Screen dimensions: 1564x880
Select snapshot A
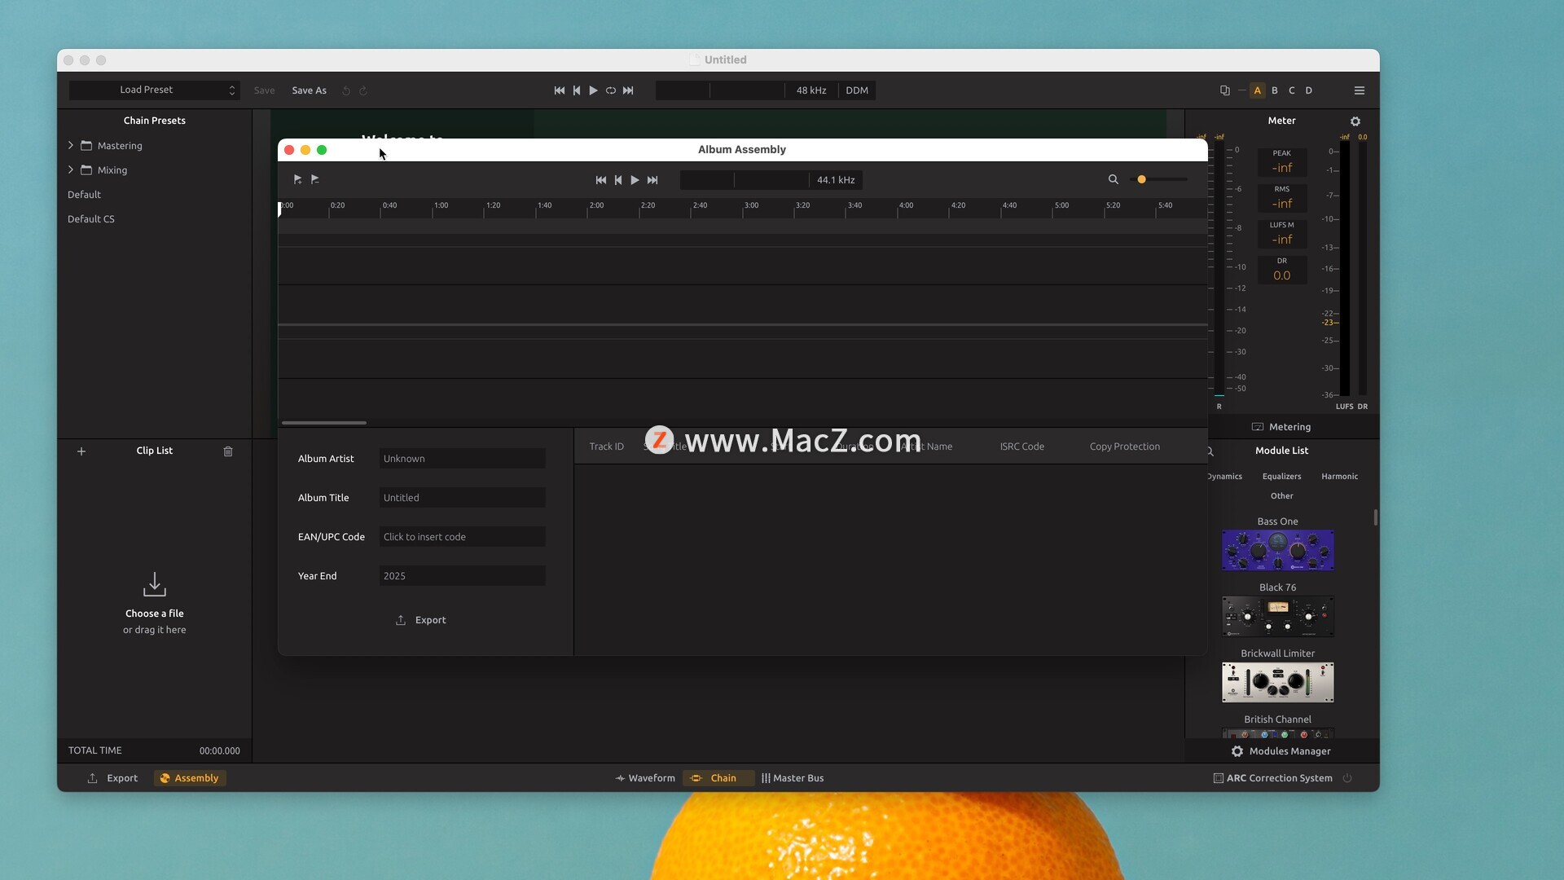[1258, 90]
